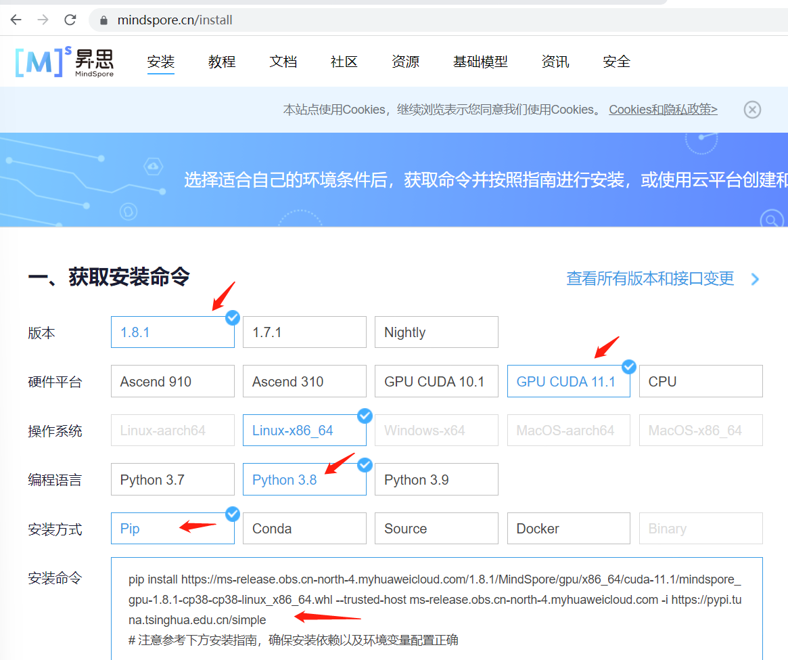Pick Python 3.7 language option

172,479
